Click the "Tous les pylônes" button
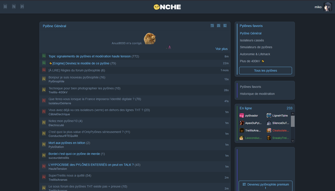 [265, 71]
